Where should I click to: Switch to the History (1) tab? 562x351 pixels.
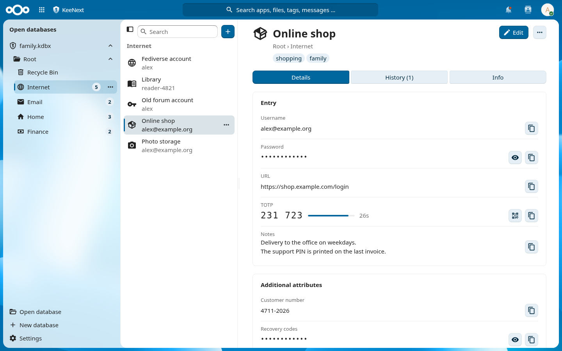(399, 77)
